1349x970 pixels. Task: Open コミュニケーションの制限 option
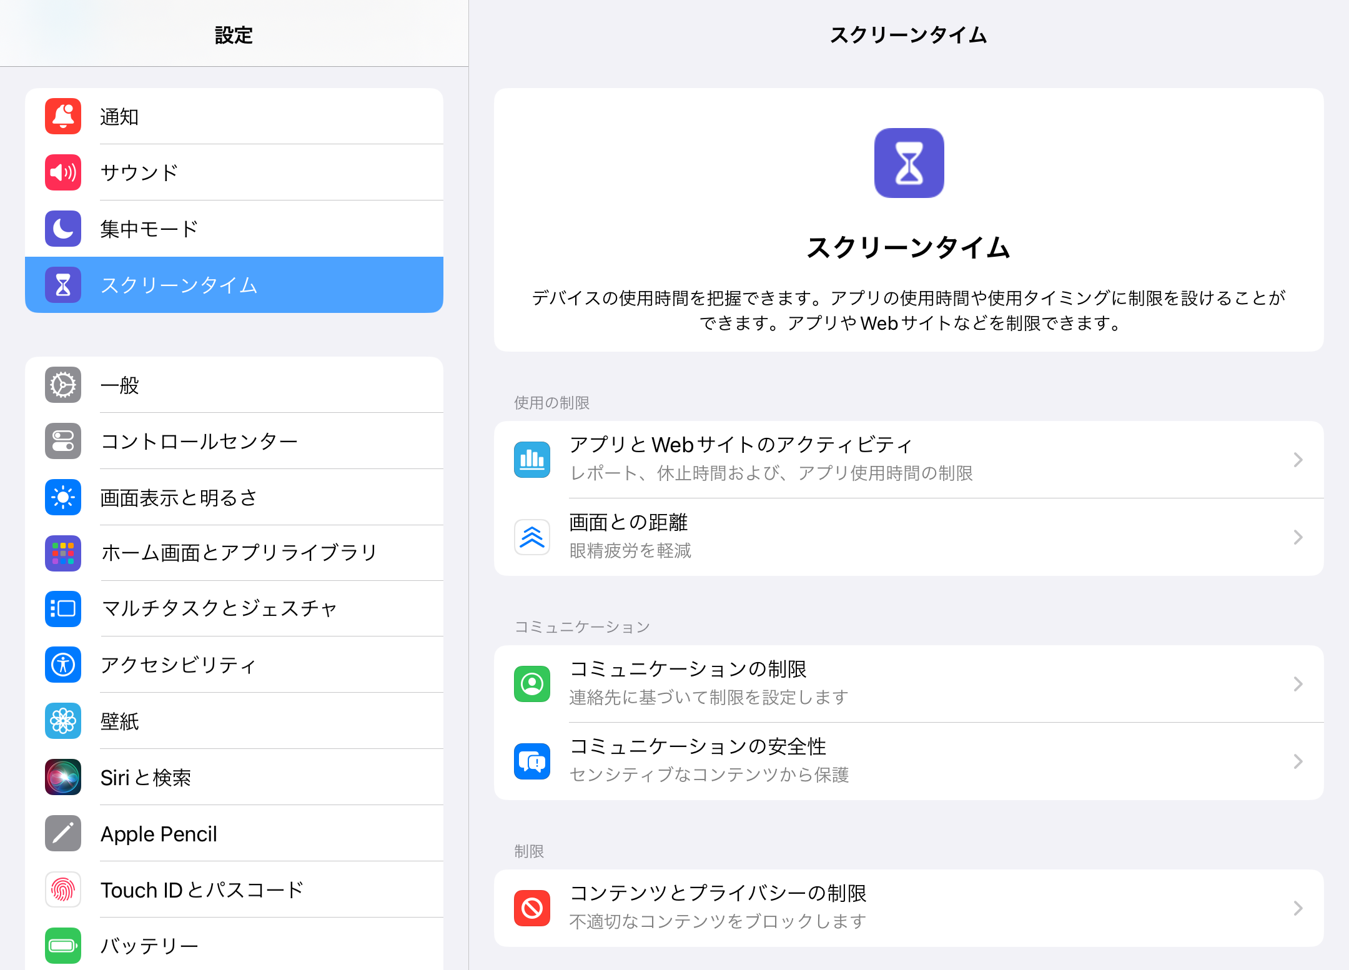click(x=909, y=684)
